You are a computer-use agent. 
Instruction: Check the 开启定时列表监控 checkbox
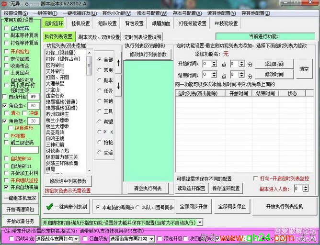(256, 178)
